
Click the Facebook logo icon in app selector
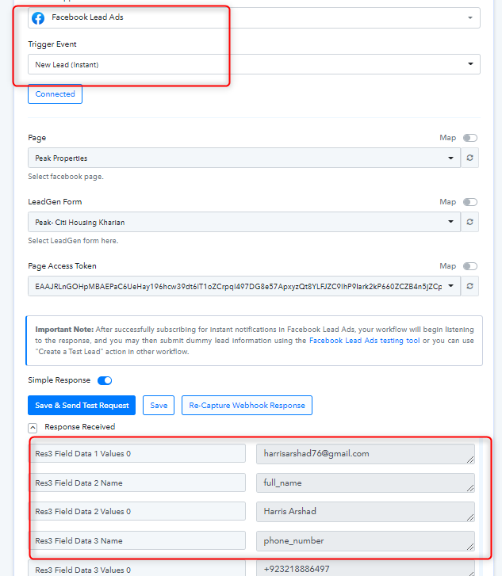[x=38, y=17]
